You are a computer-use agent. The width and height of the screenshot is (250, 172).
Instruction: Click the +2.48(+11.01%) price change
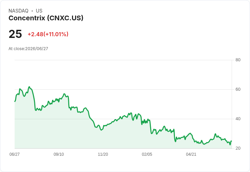(x=48, y=34)
